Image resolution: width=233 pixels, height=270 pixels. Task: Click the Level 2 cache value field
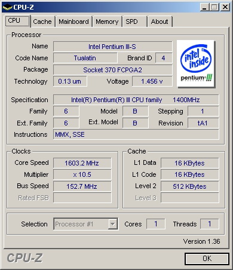[190, 186]
